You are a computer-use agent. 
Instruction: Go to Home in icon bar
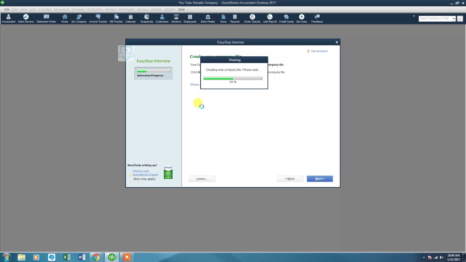pos(64,19)
